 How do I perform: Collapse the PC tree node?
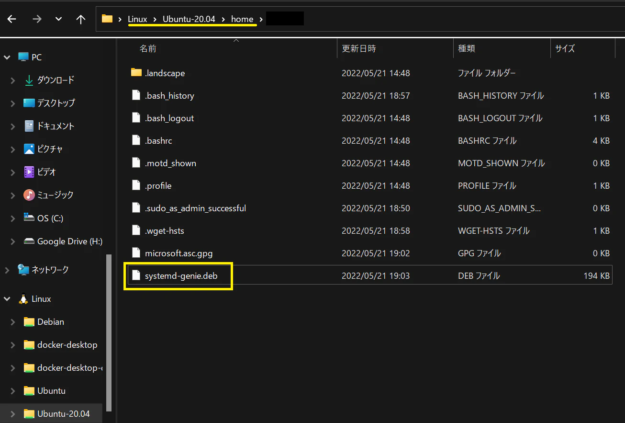7,57
